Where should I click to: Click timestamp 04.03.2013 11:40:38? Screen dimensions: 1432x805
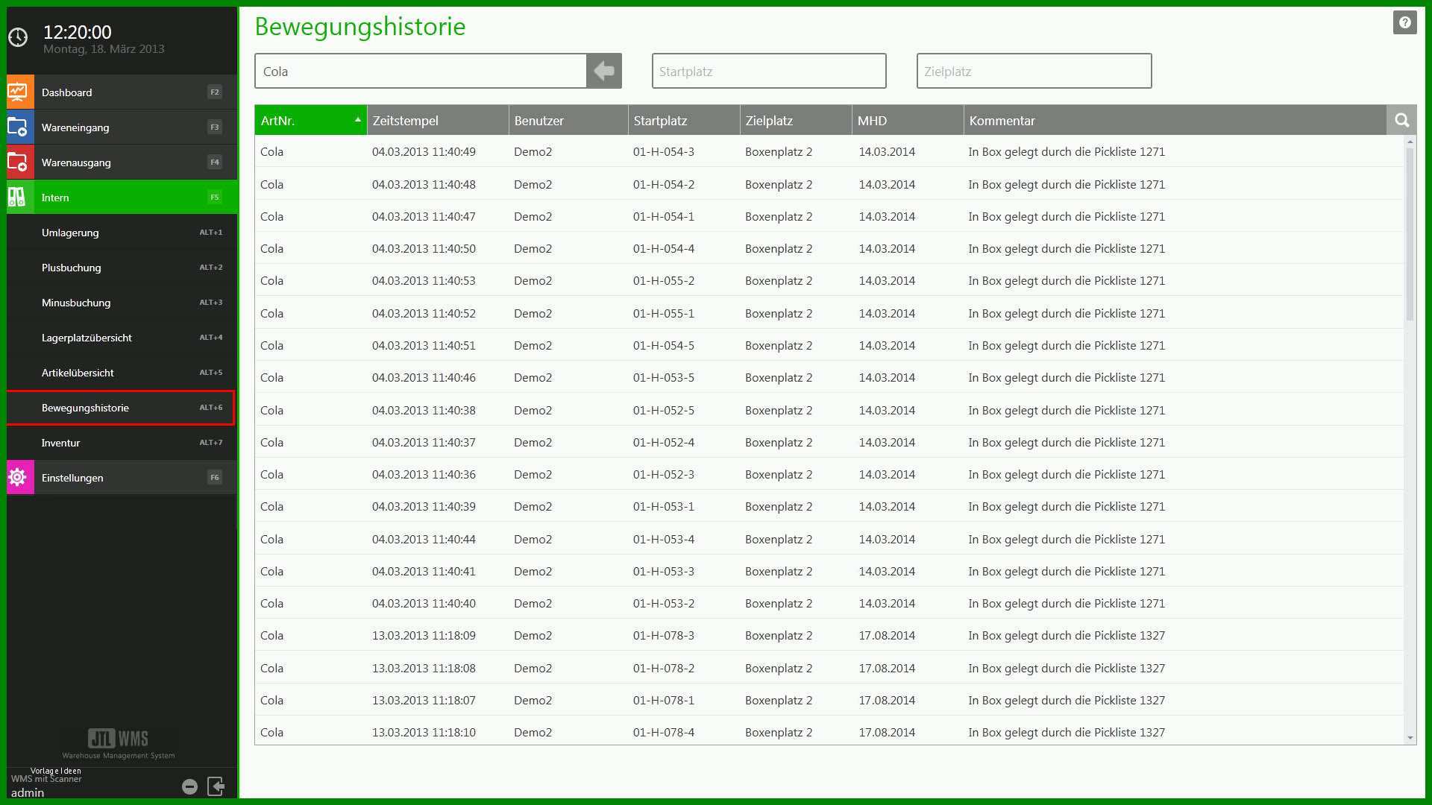point(424,410)
